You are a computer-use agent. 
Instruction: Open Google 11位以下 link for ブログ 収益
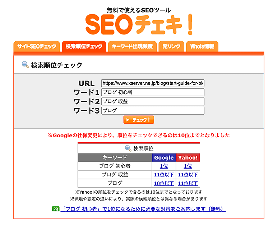coord(164,175)
